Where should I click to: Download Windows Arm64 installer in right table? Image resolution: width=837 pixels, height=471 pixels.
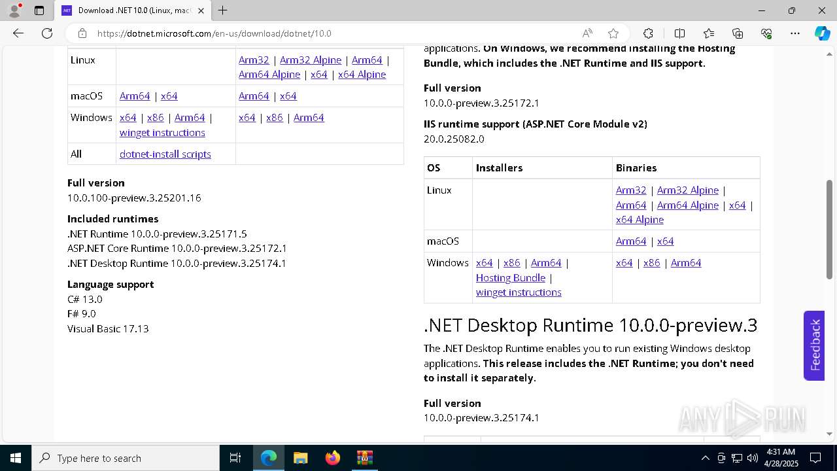tap(546, 263)
